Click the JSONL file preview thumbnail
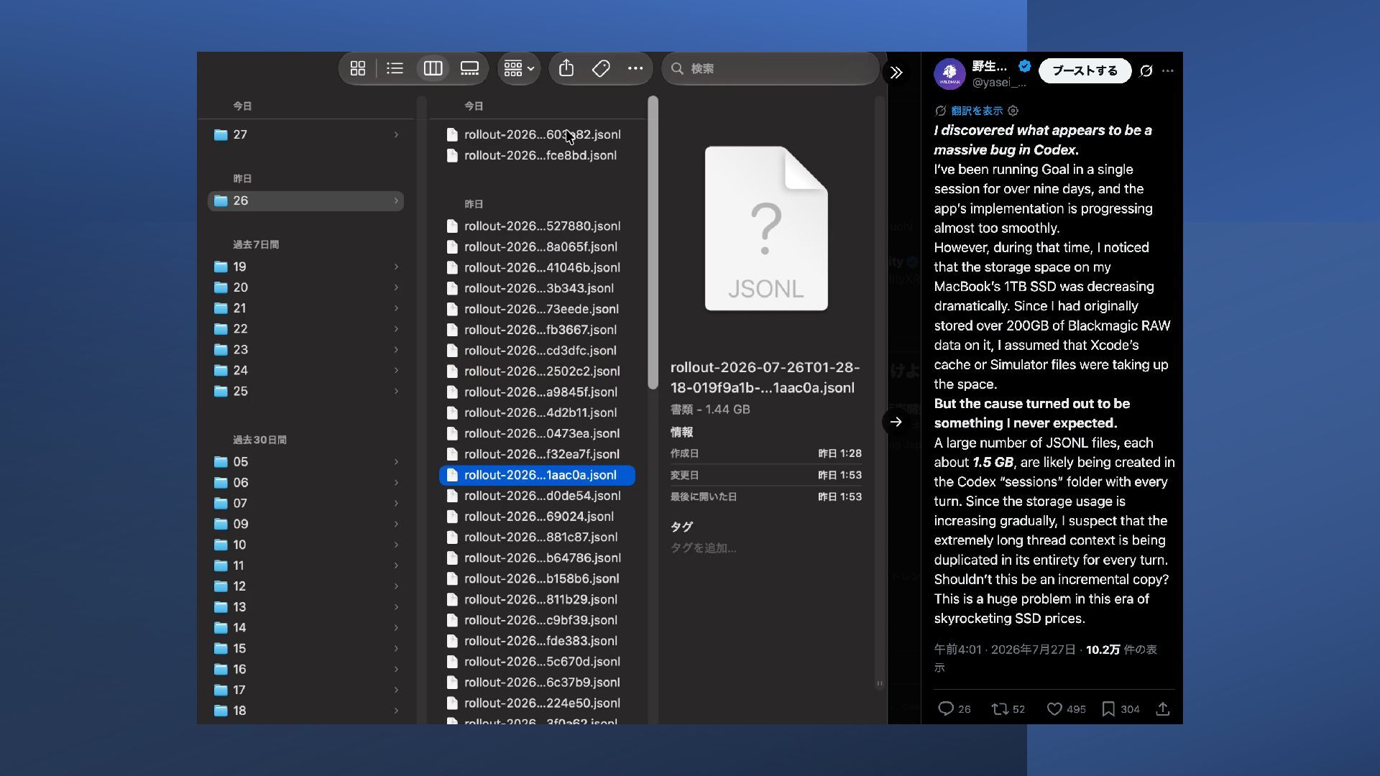The width and height of the screenshot is (1380, 776). 766,228
